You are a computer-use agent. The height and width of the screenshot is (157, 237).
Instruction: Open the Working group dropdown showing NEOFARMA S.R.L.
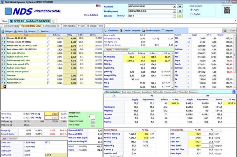pyautogui.click(x=174, y=11)
